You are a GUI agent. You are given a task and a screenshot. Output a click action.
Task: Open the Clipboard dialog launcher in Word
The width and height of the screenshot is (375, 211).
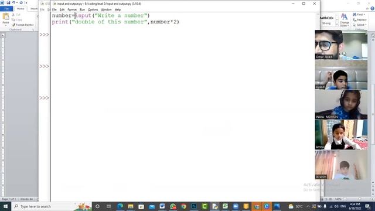pyautogui.click(x=33, y=30)
